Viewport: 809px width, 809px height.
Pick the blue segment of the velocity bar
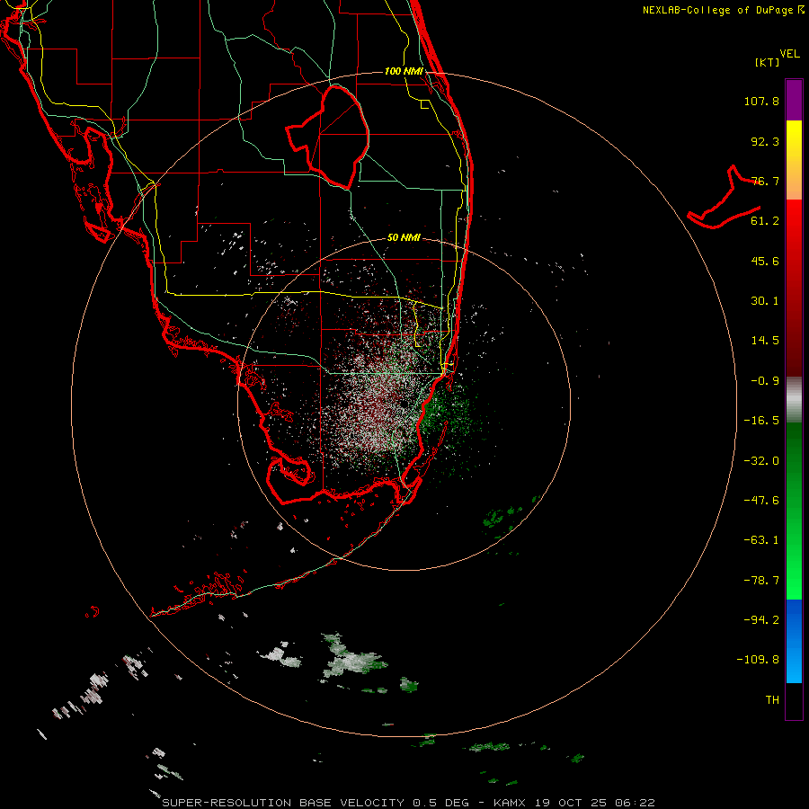point(794,641)
